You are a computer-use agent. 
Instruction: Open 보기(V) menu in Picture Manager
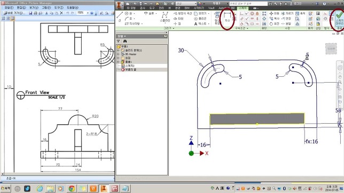(34, 7)
